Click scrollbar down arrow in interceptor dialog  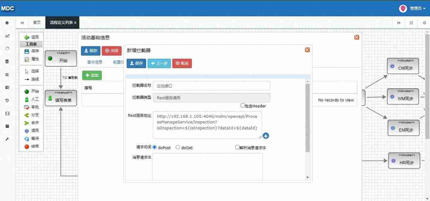[308, 177]
